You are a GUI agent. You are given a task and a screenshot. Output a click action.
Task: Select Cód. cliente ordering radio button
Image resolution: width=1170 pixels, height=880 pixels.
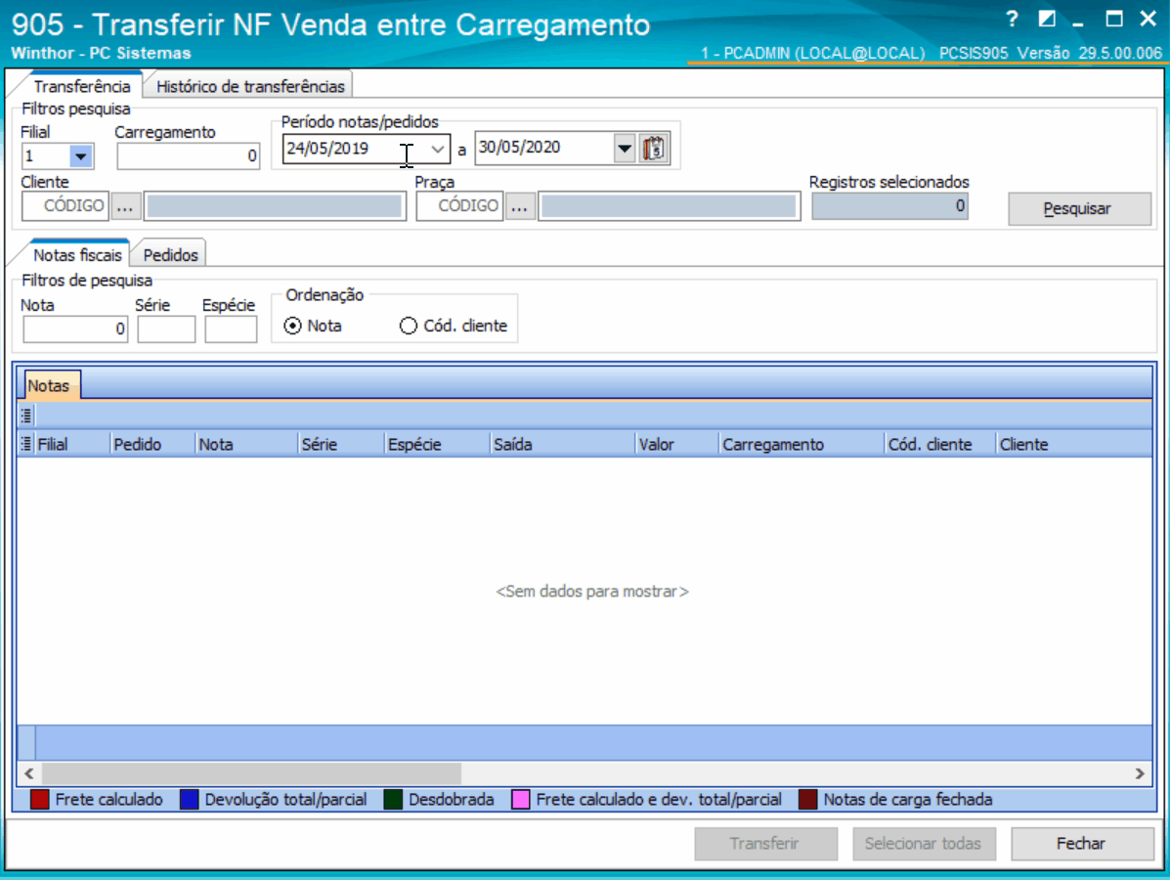click(x=409, y=327)
